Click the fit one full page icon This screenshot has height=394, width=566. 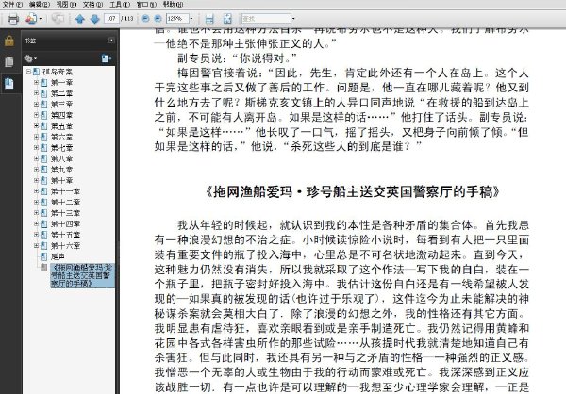[x=227, y=19]
